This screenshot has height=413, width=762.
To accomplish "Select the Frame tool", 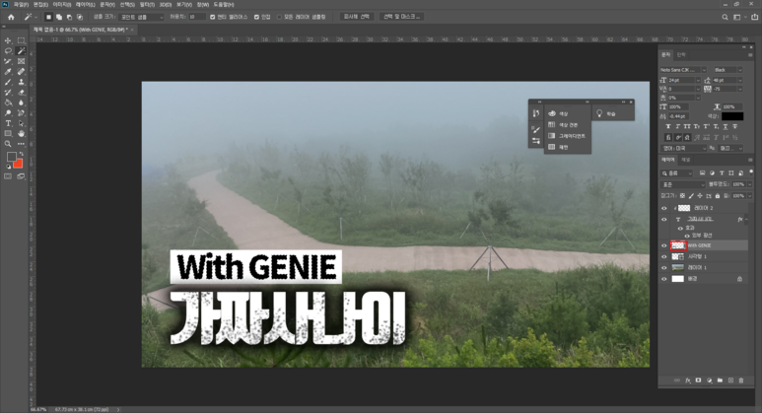I will pyautogui.click(x=22, y=61).
